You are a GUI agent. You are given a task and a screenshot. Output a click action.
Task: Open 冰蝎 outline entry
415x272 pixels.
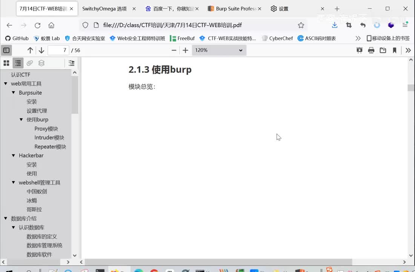[31, 201]
